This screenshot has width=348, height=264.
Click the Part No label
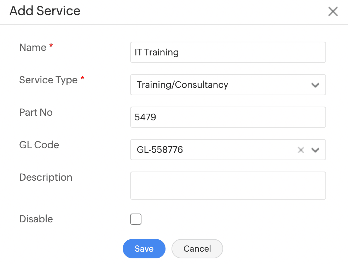pos(36,113)
